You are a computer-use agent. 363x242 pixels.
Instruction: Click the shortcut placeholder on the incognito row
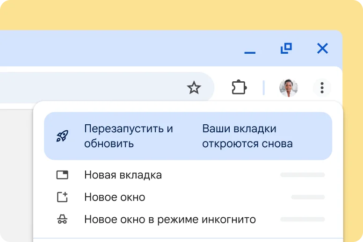[302, 219]
